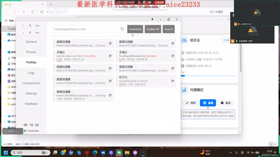Click the cloud icon beside 桔子云 heading

(x=184, y=41)
